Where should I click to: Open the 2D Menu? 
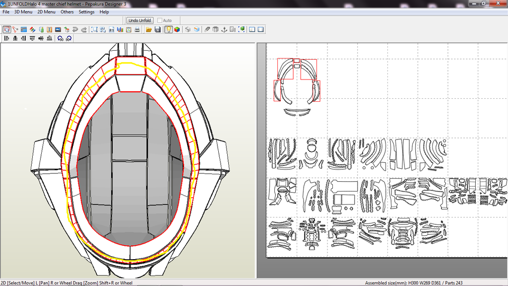click(46, 12)
